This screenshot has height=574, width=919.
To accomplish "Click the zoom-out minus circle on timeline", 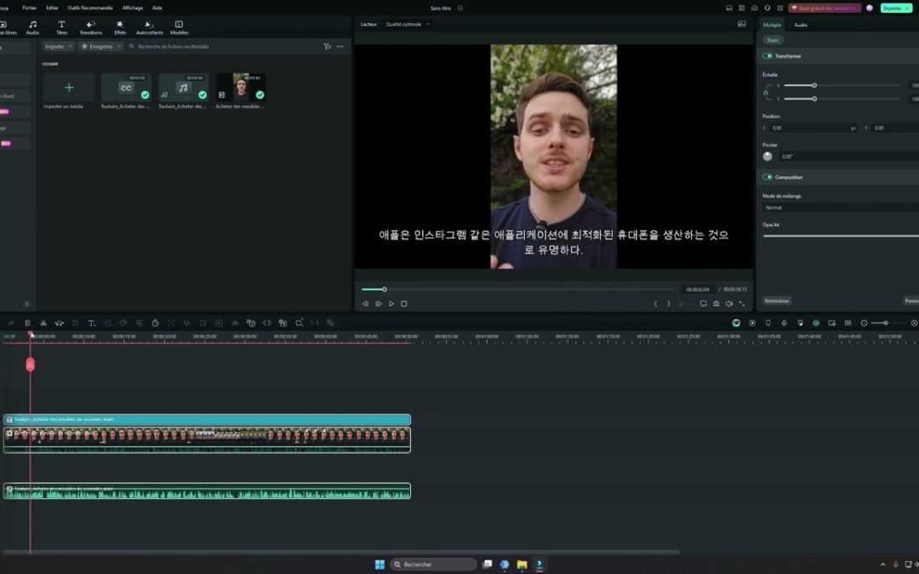I will [864, 323].
